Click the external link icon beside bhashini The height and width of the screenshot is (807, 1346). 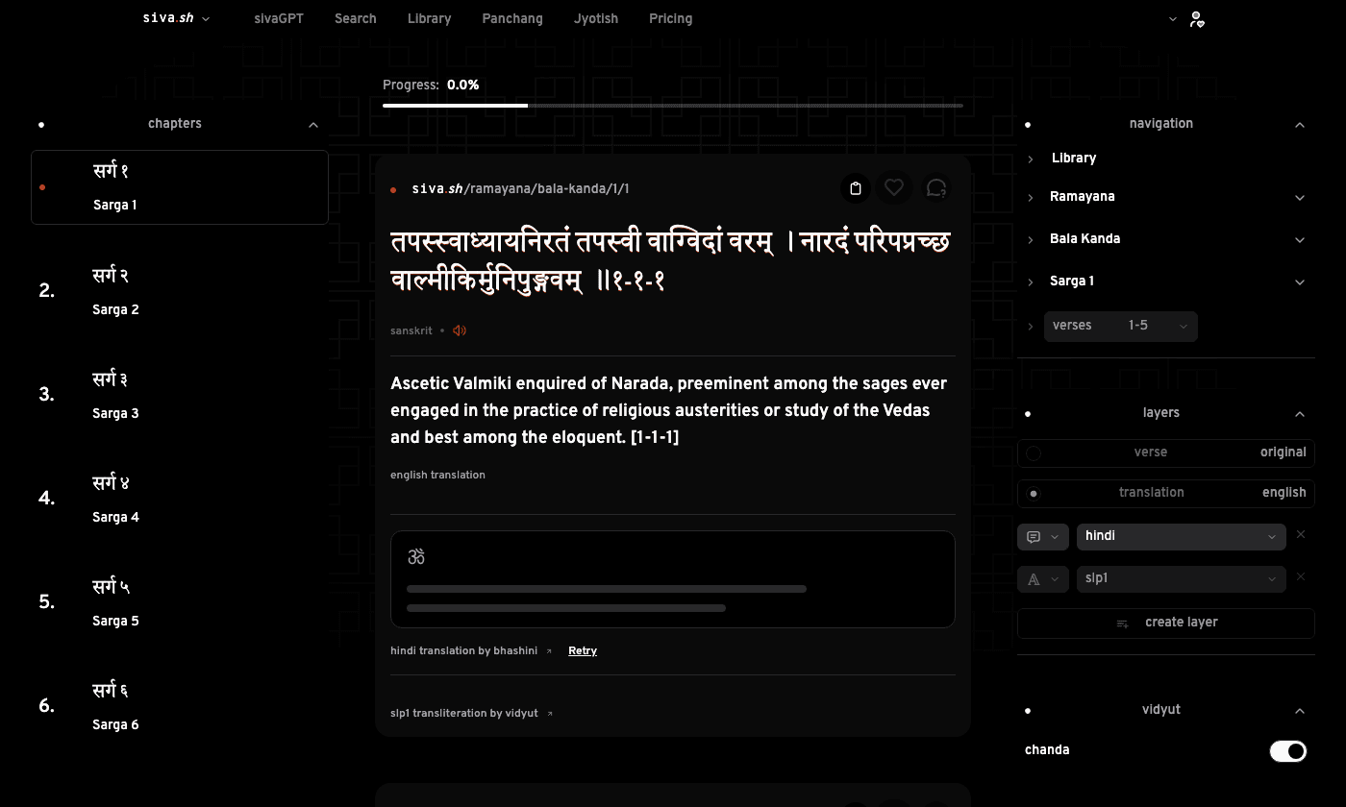[549, 651]
